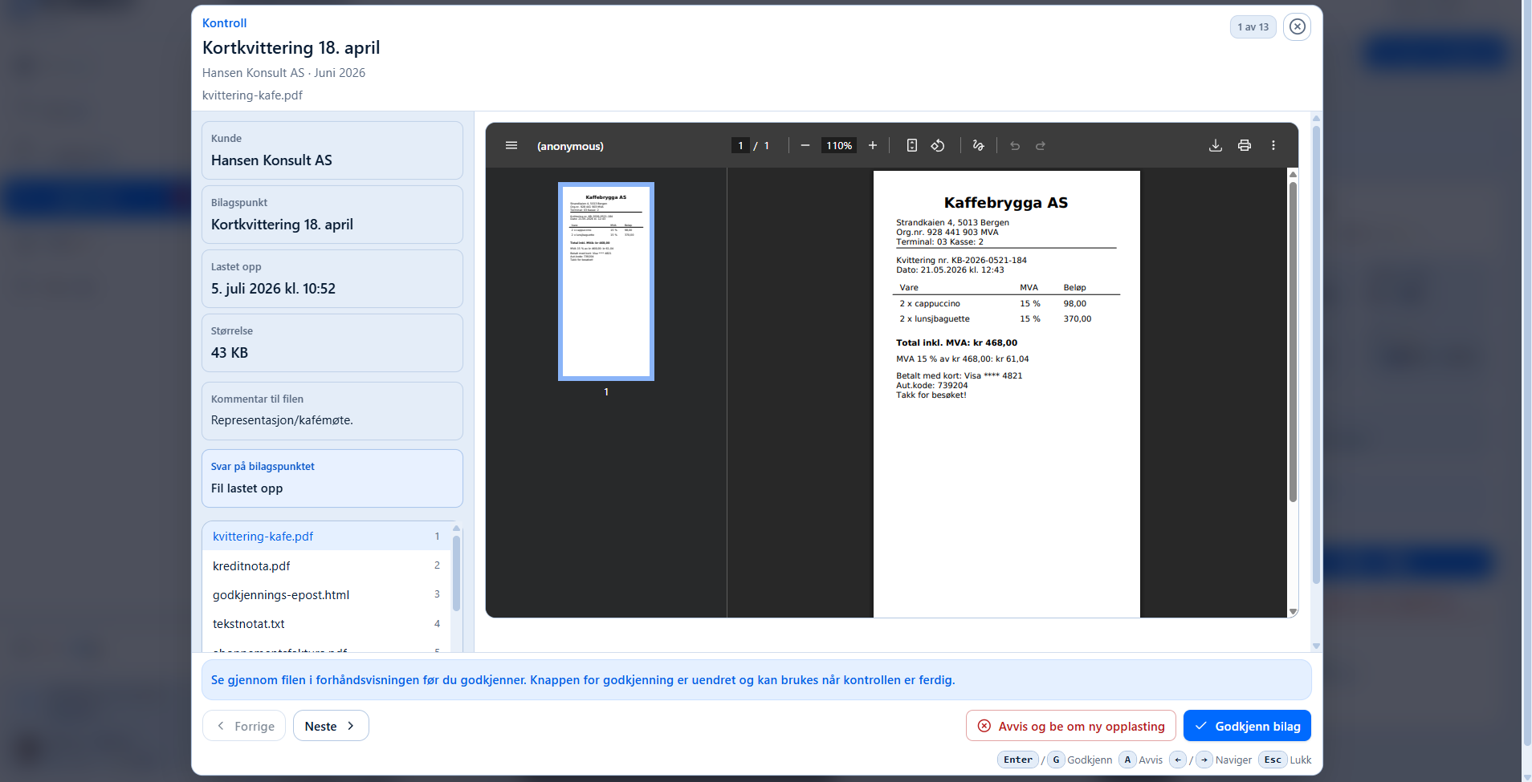
Task: Open tekstnotat.txt from the file list
Action: pos(326,623)
